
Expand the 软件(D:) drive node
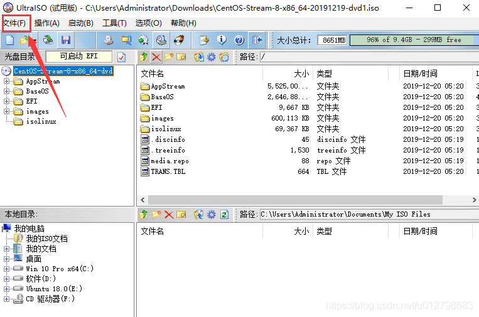(x=6, y=279)
